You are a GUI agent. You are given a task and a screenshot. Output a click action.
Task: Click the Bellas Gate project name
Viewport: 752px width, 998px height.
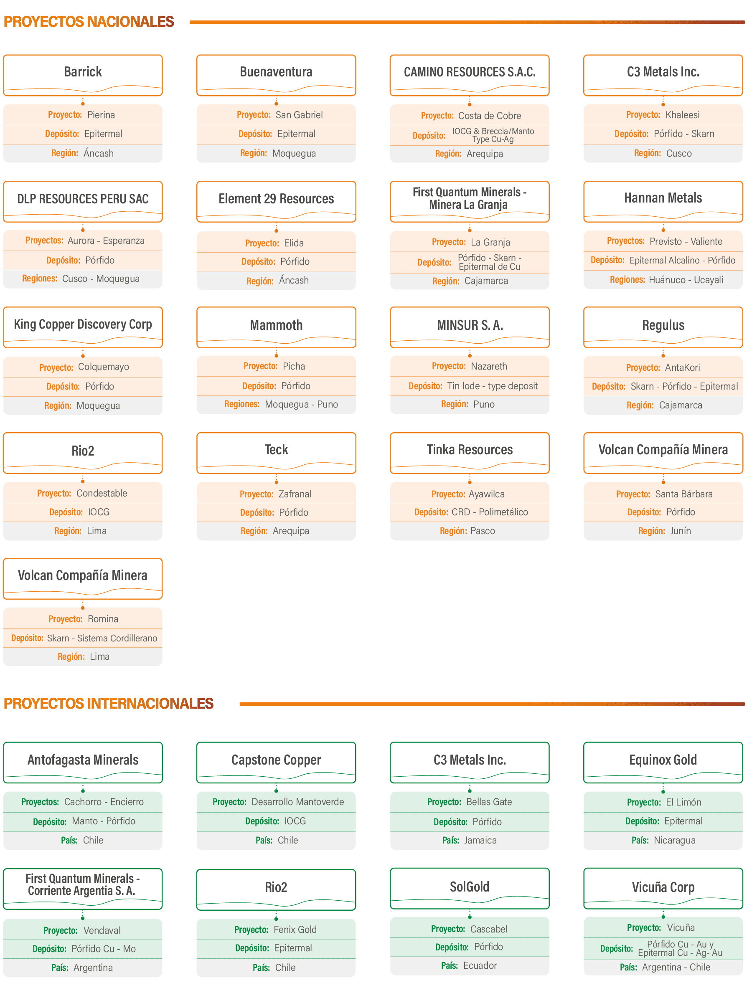click(489, 802)
